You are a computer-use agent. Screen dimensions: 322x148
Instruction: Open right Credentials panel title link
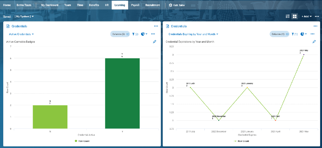(x=179, y=26)
